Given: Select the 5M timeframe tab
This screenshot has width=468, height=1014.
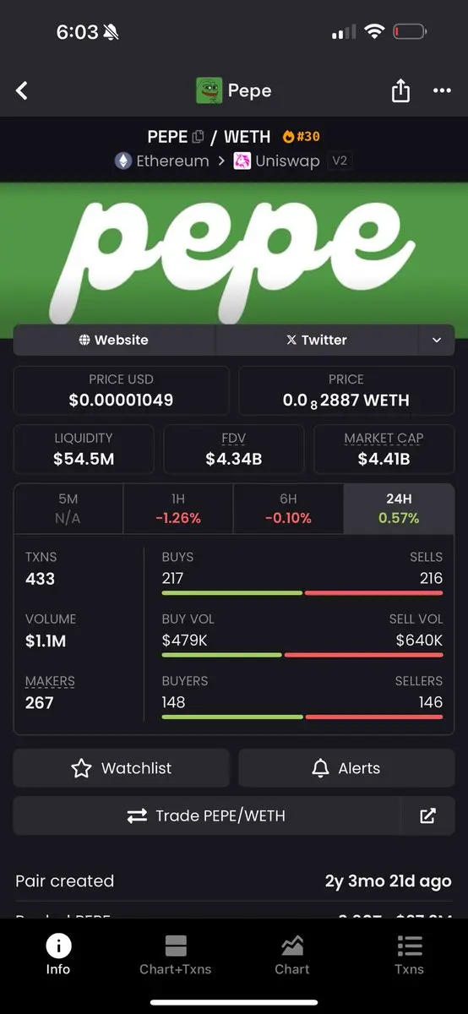Looking at the screenshot, I should [68, 509].
